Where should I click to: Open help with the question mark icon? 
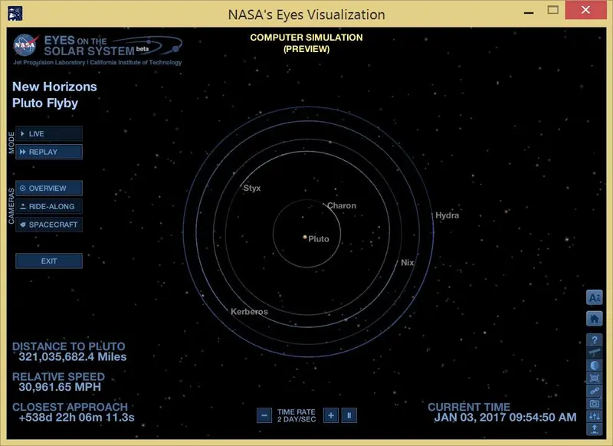click(x=595, y=339)
